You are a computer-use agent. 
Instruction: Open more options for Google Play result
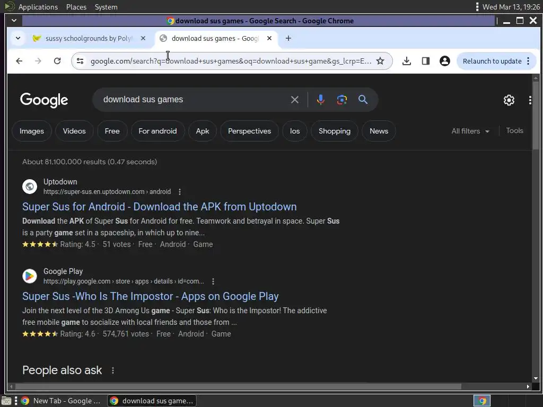213,281
